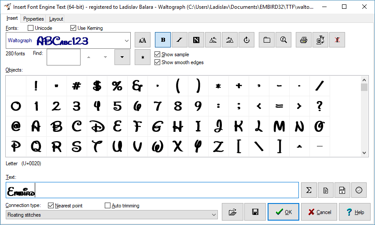Select the digit 5 glyph

point(117,106)
